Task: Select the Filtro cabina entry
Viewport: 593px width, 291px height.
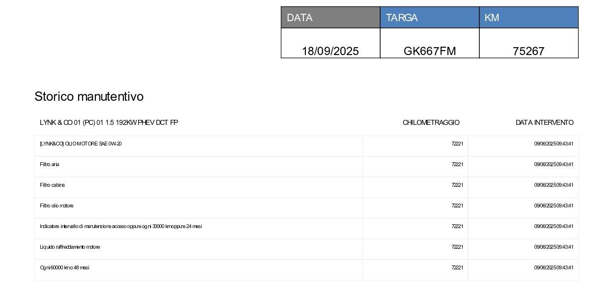Action: pyautogui.click(x=52, y=185)
